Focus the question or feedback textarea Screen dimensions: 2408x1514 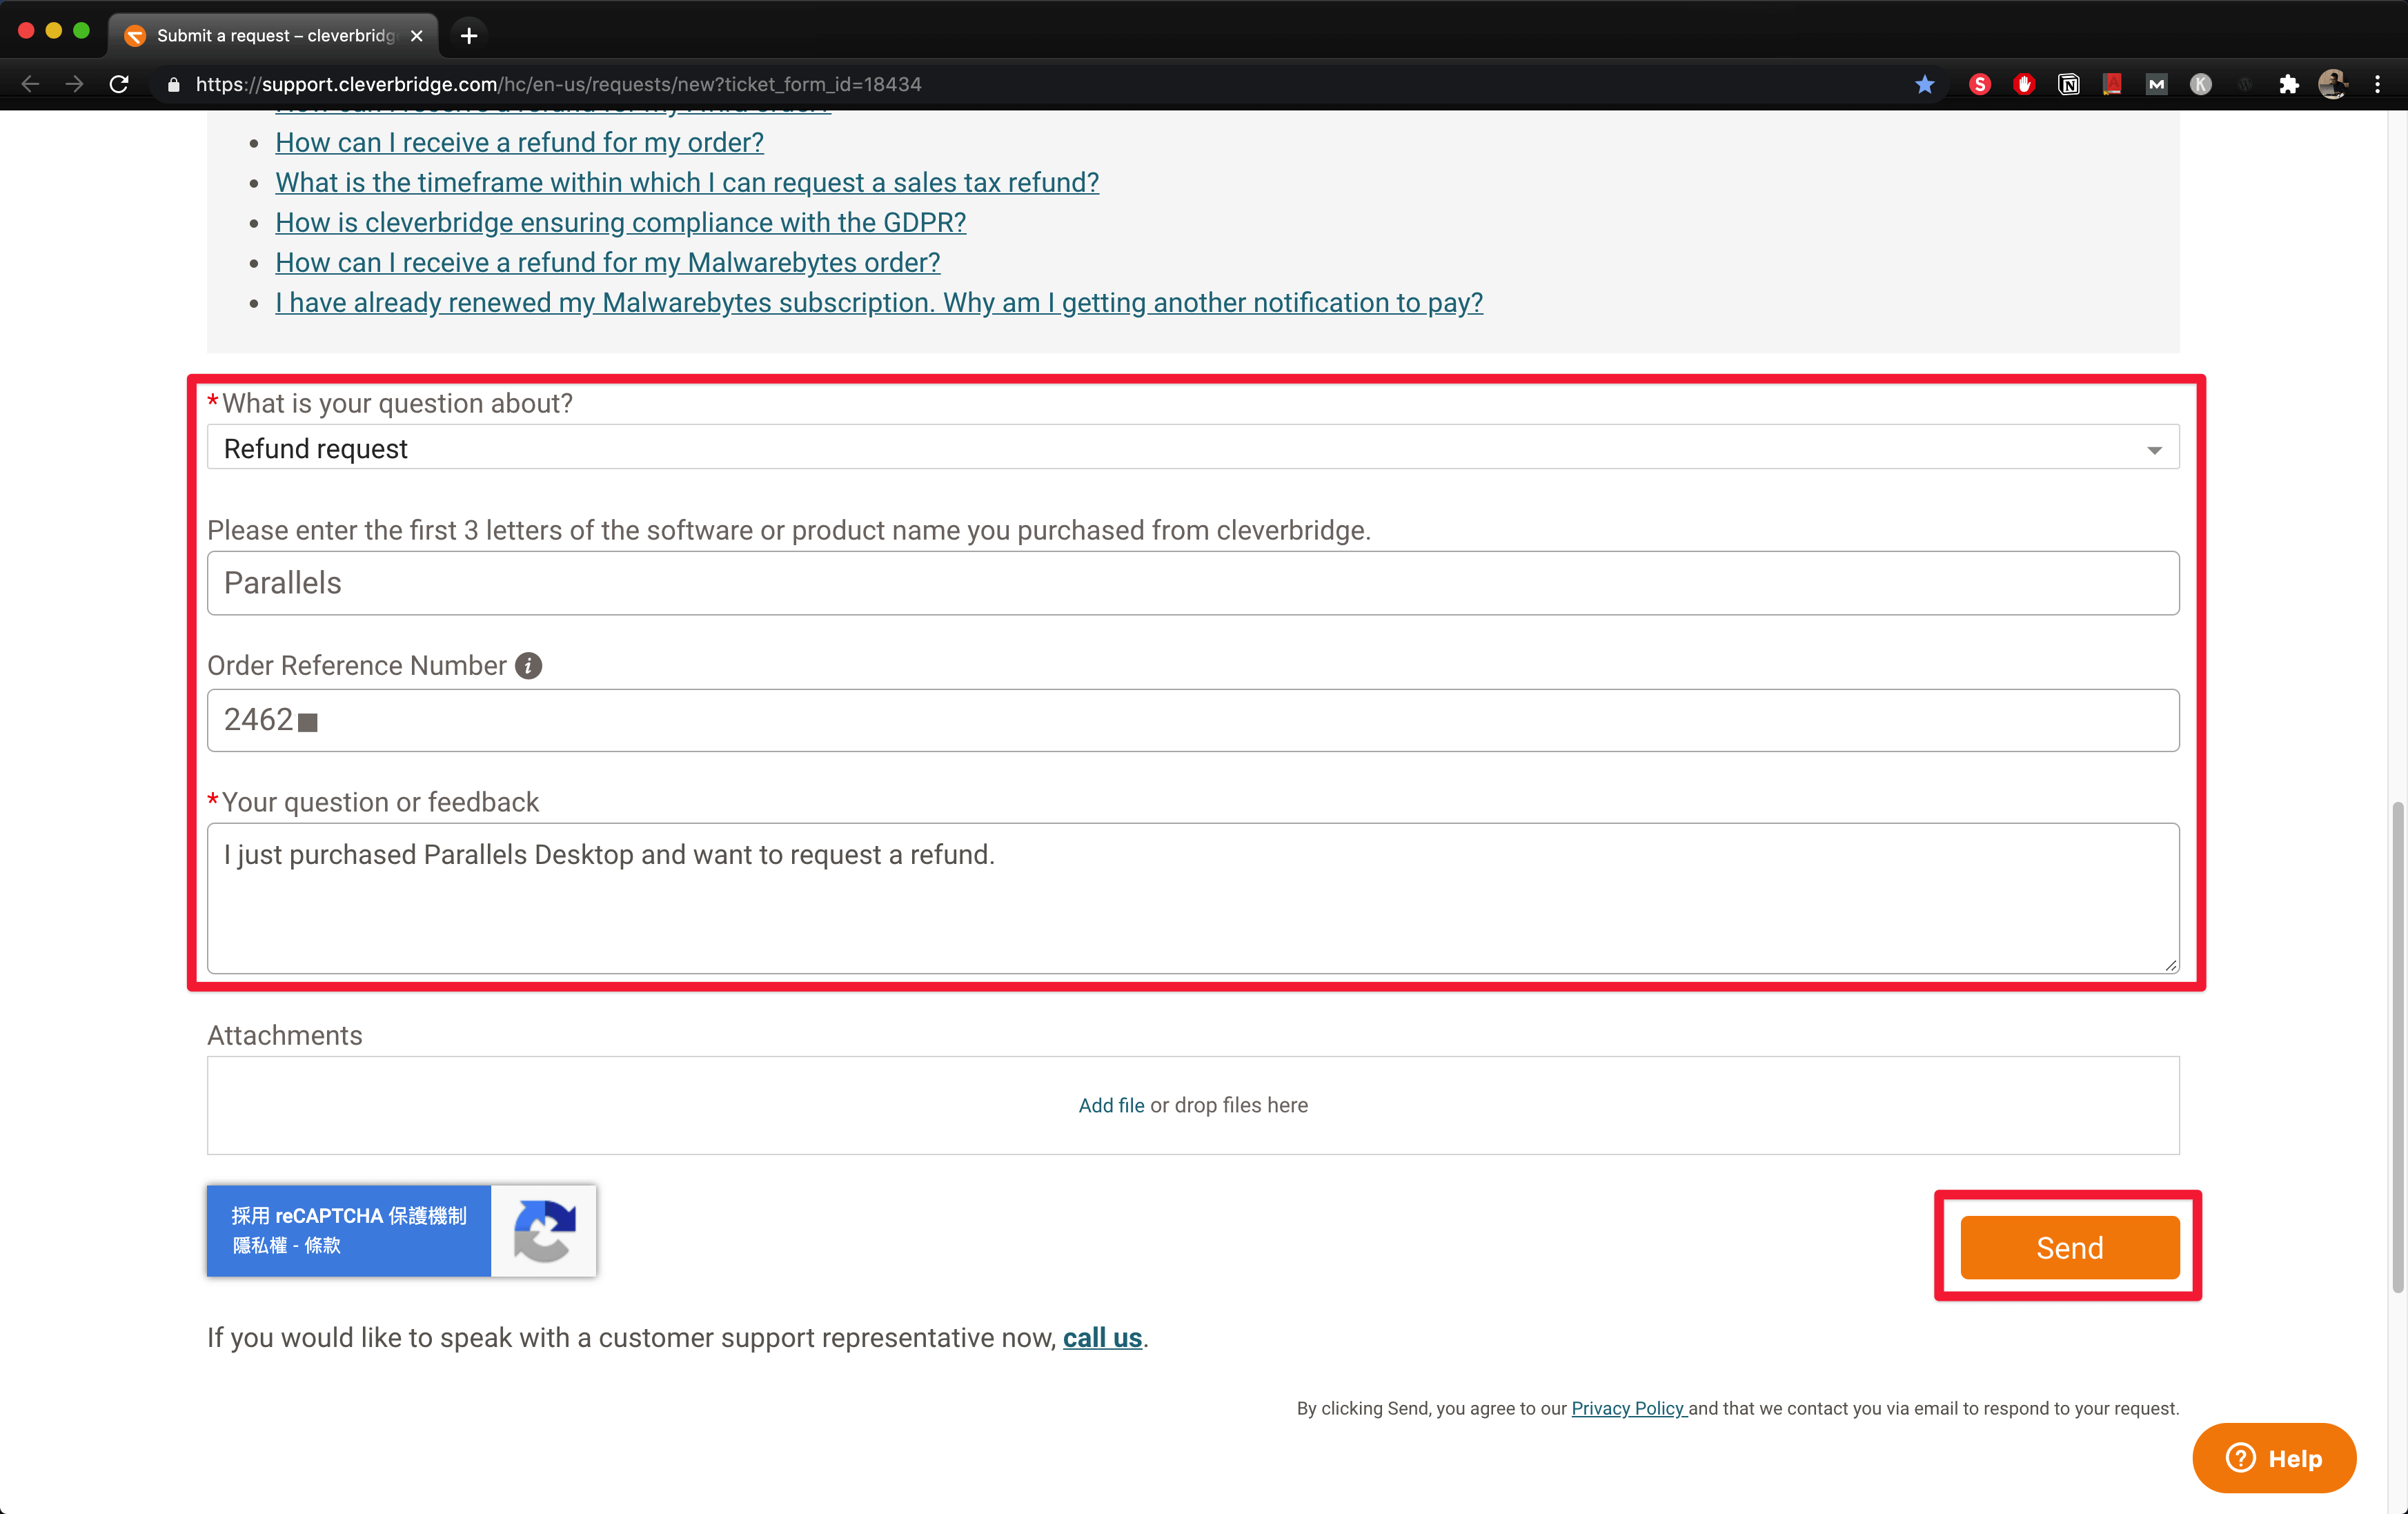click(1193, 898)
